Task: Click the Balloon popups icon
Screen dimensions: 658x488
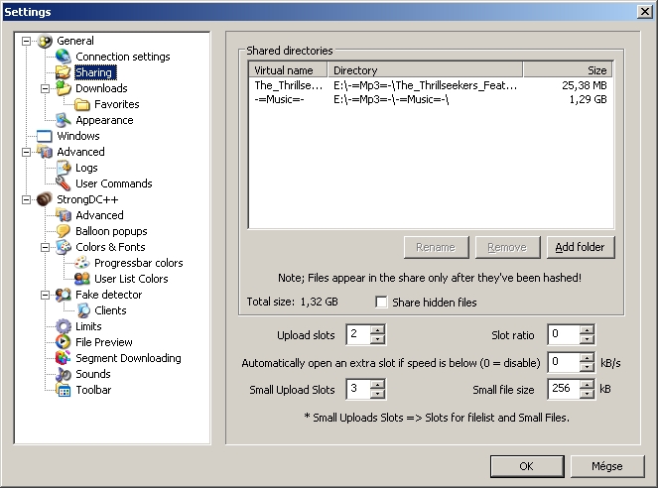Action: [64, 231]
